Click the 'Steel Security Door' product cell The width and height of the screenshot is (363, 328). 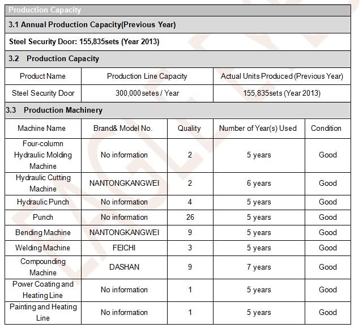point(43,93)
